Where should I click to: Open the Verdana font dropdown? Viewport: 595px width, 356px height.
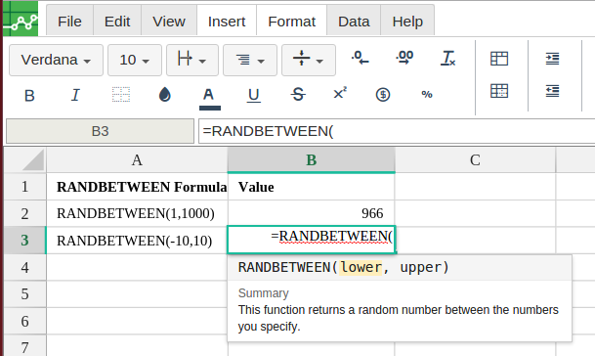pyautogui.click(x=56, y=60)
